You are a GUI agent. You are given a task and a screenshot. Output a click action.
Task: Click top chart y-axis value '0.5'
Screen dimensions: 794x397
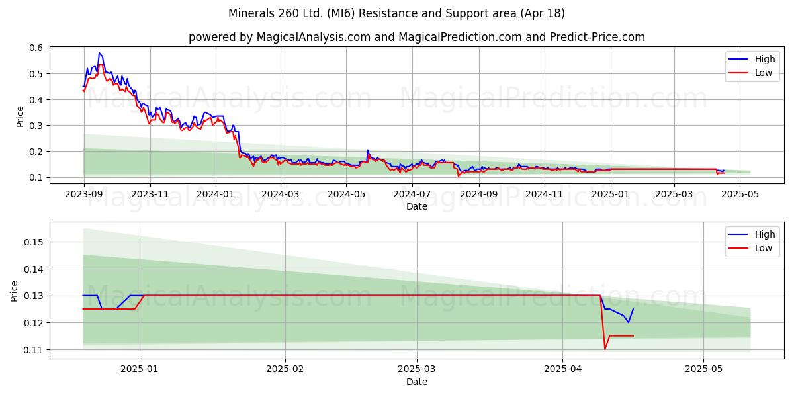coord(36,73)
